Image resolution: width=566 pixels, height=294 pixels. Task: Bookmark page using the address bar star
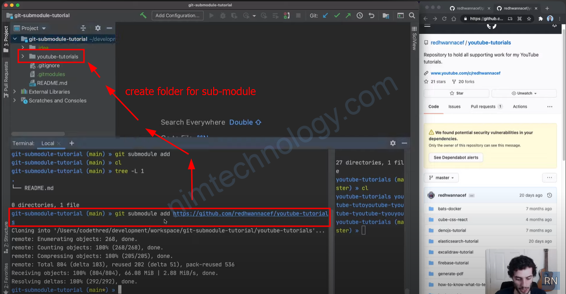[529, 19]
